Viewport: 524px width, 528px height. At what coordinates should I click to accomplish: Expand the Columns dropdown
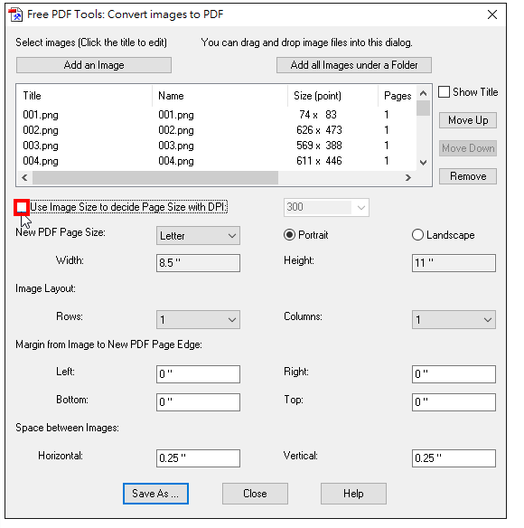point(454,319)
